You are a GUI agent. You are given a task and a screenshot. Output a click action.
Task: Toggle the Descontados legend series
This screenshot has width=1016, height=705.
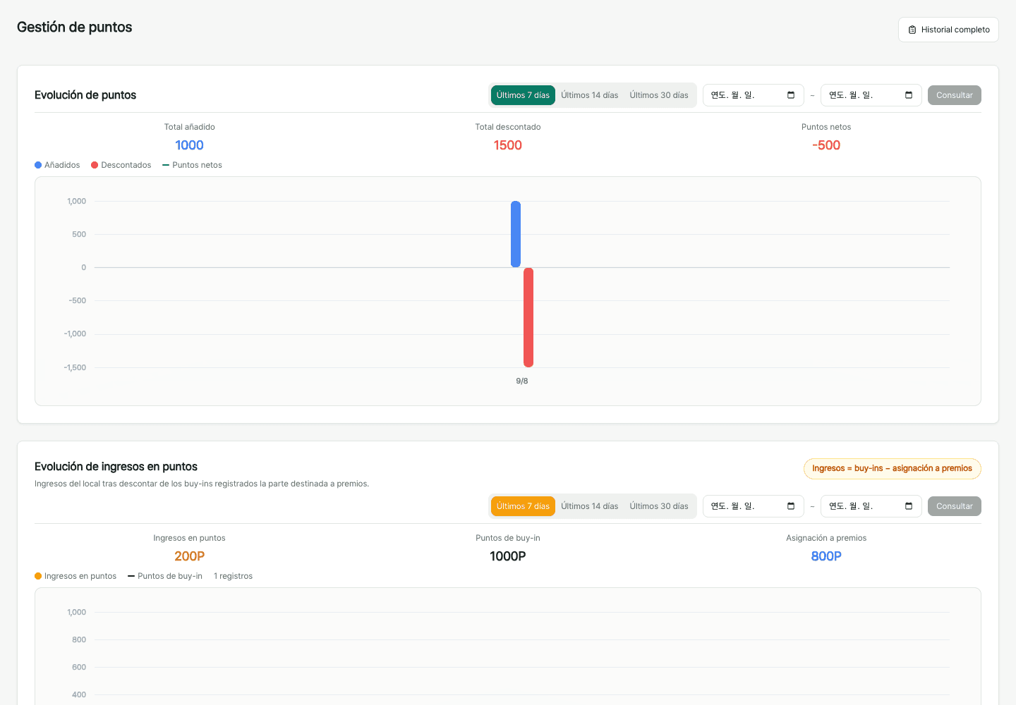pos(121,165)
